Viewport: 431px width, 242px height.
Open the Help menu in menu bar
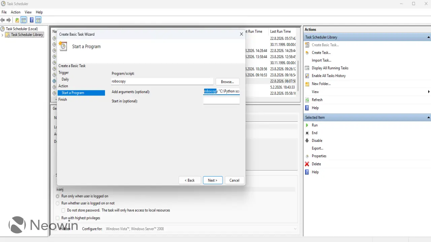pyautogui.click(x=39, y=12)
